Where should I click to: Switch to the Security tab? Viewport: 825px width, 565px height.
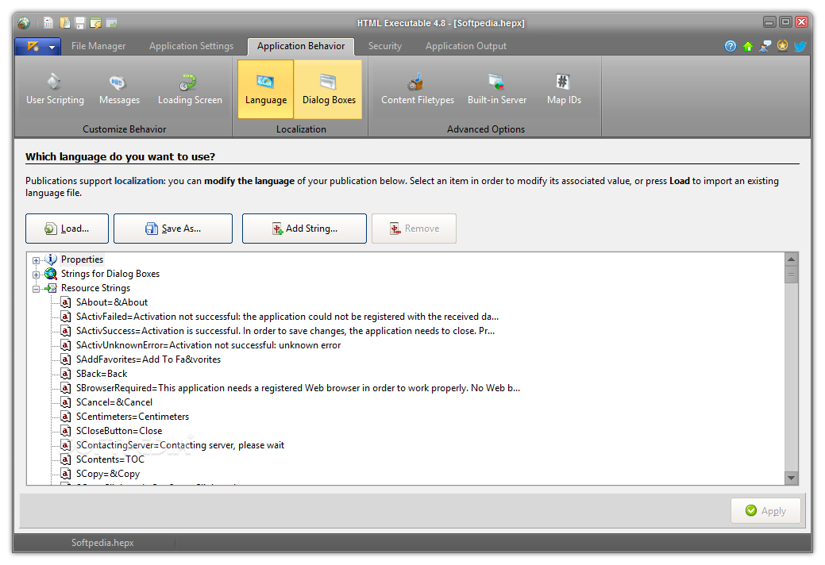[x=384, y=46]
